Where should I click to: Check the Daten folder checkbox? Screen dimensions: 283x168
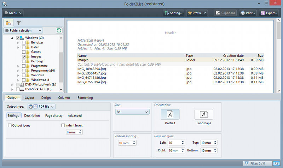tap(24, 47)
